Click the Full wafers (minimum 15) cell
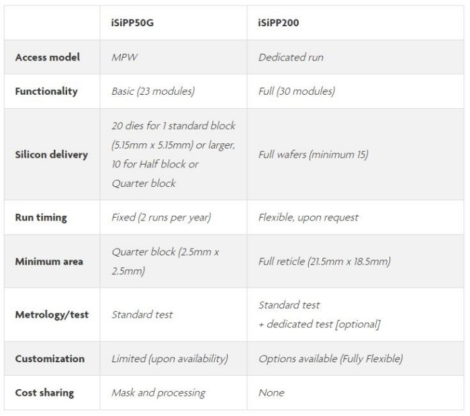The image size is (470, 416). pyautogui.click(x=313, y=155)
